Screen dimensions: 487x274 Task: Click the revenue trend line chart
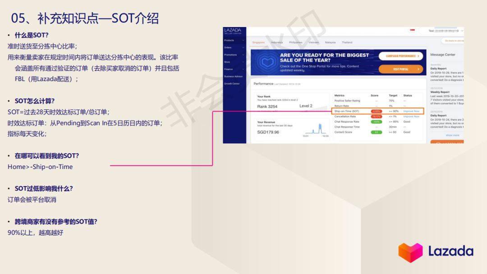click(316, 129)
